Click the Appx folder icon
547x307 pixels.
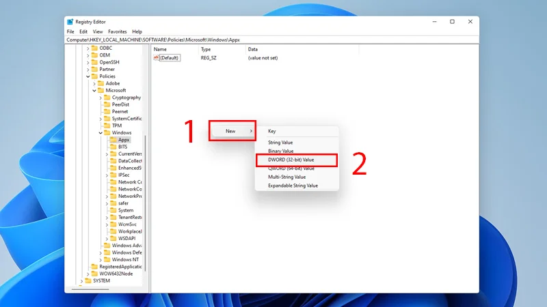(x=114, y=140)
